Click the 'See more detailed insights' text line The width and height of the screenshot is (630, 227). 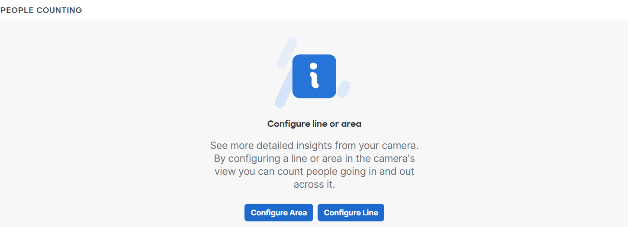[x=314, y=145]
